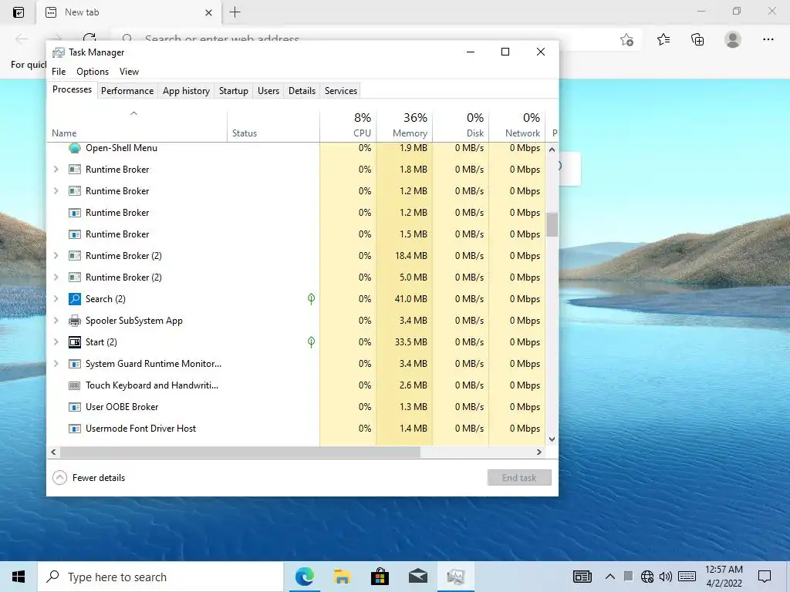The width and height of the screenshot is (790, 592).
Task: Sort by the Network column header
Action: 518,125
